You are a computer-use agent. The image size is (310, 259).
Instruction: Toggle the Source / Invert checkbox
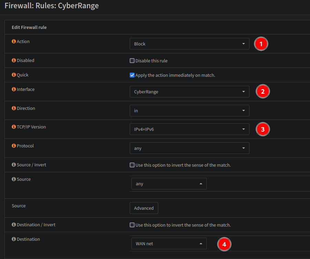[x=132, y=165]
